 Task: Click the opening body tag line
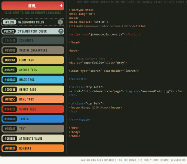[74, 50]
